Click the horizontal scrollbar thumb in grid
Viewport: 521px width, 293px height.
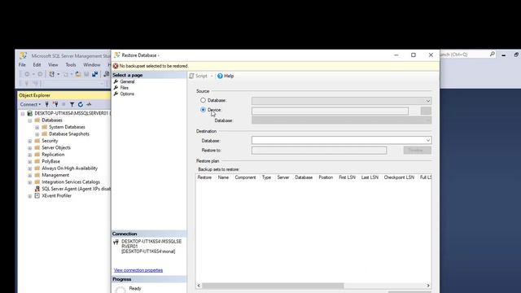(x=274, y=286)
